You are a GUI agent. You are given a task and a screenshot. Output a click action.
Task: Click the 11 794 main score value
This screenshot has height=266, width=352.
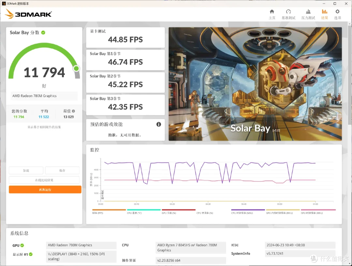click(x=44, y=72)
